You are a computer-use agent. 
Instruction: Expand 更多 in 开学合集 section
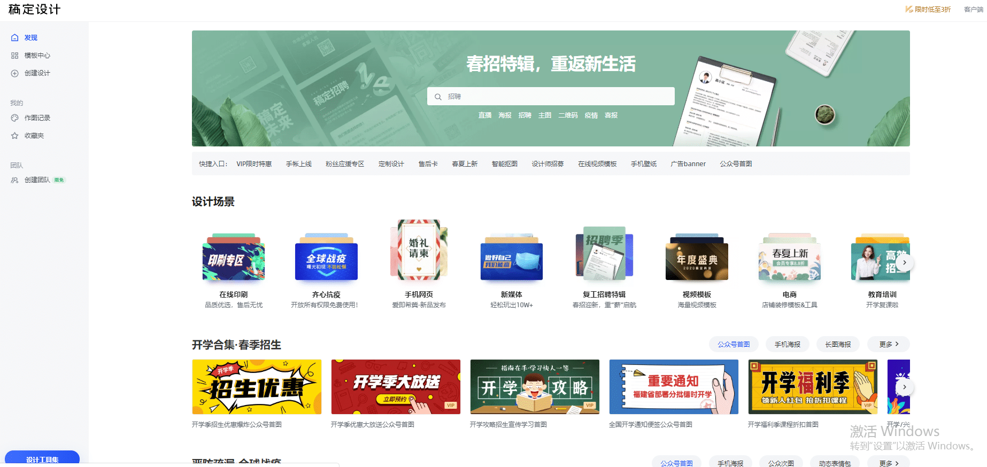coord(889,345)
